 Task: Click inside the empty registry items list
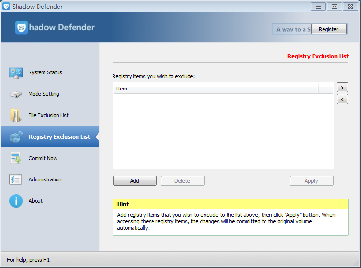223,131
